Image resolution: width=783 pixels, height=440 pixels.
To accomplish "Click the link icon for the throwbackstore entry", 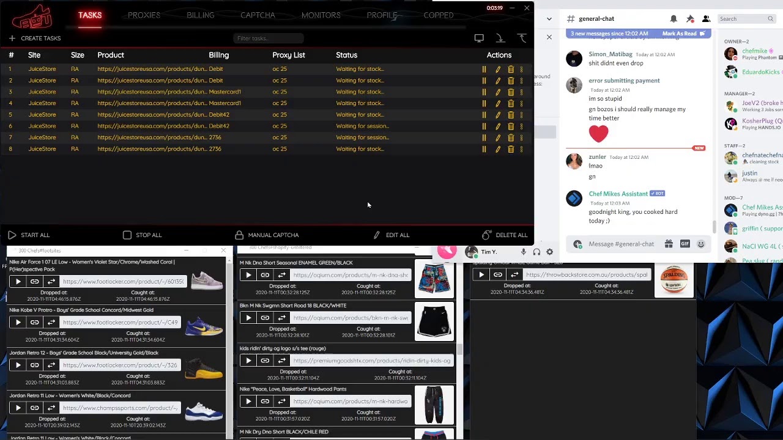I will [x=498, y=275].
